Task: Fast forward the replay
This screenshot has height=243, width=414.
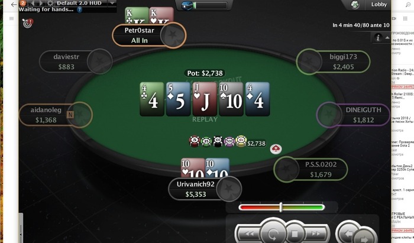Action: (316, 234)
